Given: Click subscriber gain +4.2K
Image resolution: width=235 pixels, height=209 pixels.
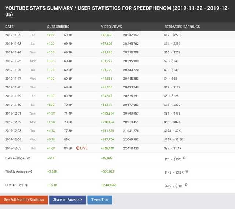Looking at the screenshot, I should [x=51, y=131].
